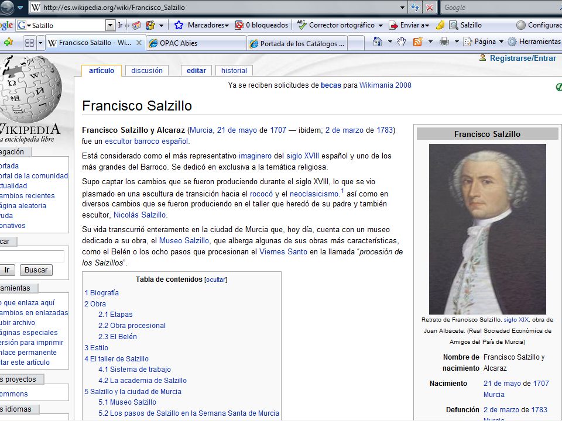Screen dimensions: 562x421
Task: Stop loading with the red X button
Action: 429,8
